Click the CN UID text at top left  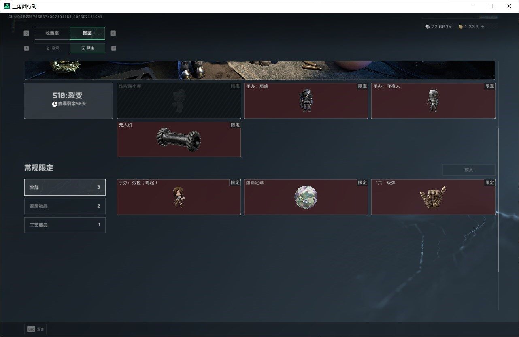55,17
